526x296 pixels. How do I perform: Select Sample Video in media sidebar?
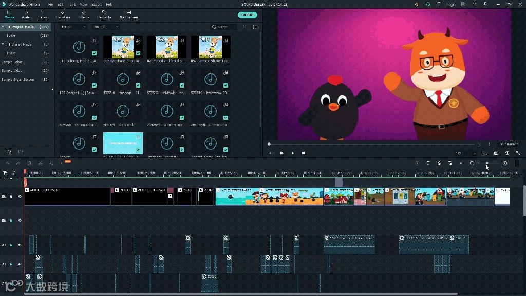[x=12, y=70]
